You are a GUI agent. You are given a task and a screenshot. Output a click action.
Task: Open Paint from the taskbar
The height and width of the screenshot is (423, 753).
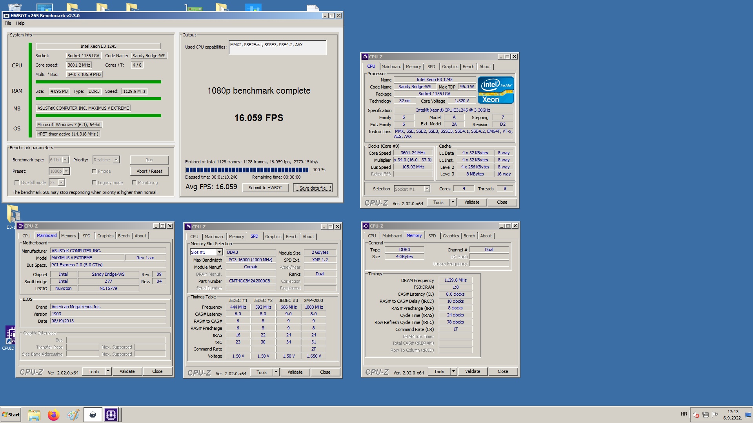[x=73, y=415]
